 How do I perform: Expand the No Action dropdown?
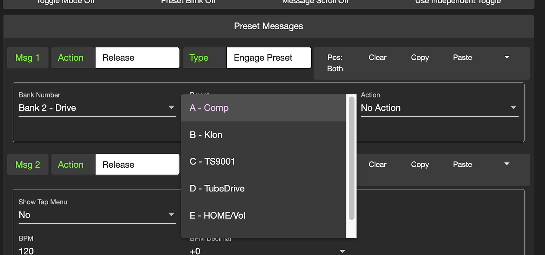513,108
